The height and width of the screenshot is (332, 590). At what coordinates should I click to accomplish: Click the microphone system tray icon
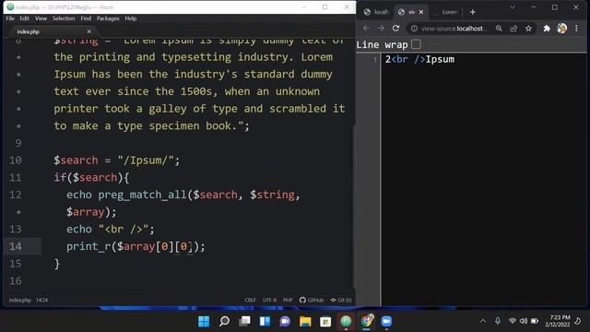(x=498, y=321)
